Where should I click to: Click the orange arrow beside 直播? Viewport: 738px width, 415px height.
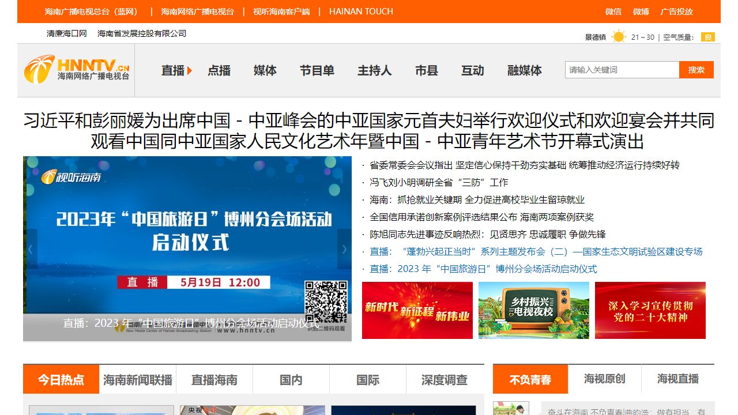point(190,70)
